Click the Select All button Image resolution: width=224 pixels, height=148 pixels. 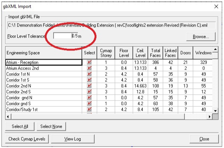(20, 127)
